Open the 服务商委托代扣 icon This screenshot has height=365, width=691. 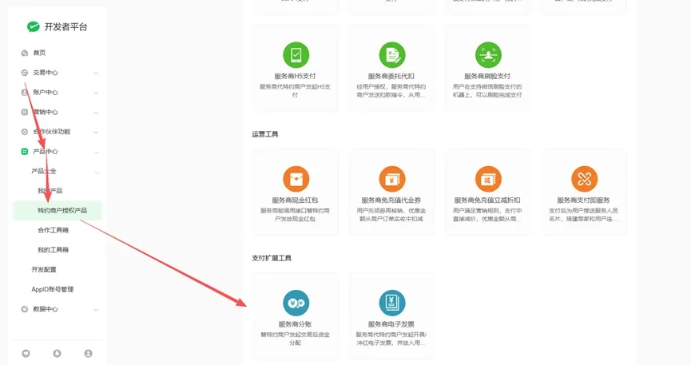pos(391,55)
